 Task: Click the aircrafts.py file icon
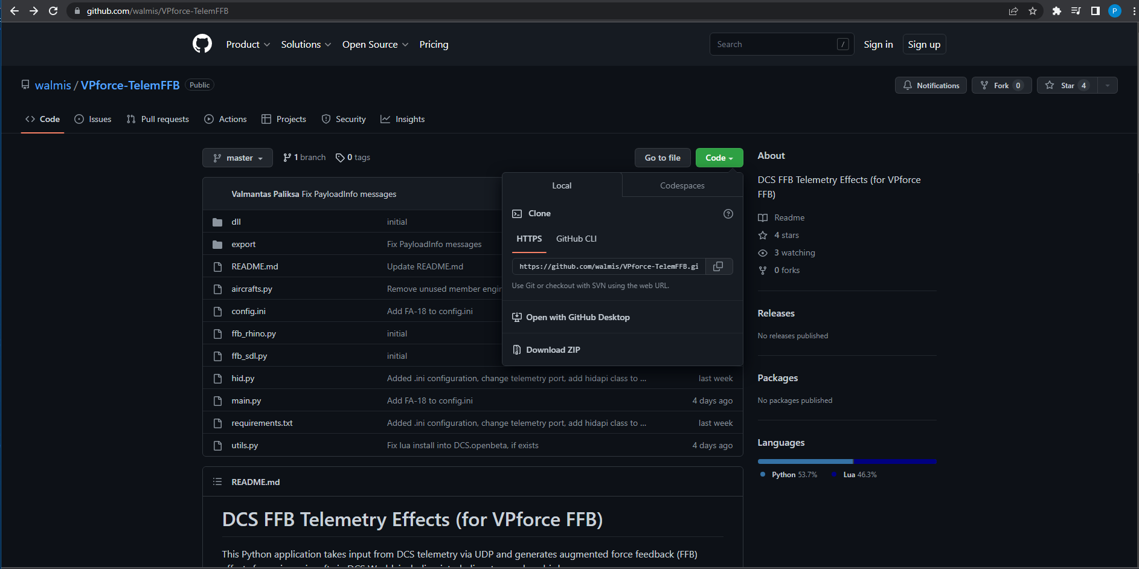click(217, 289)
